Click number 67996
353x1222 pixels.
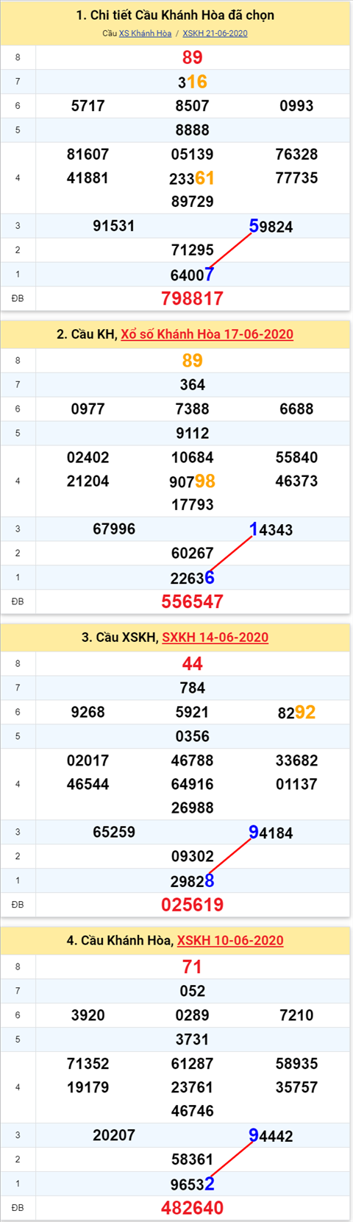pos(114,529)
